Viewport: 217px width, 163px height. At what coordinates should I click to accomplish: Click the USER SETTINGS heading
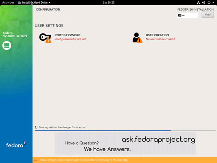tap(49, 26)
